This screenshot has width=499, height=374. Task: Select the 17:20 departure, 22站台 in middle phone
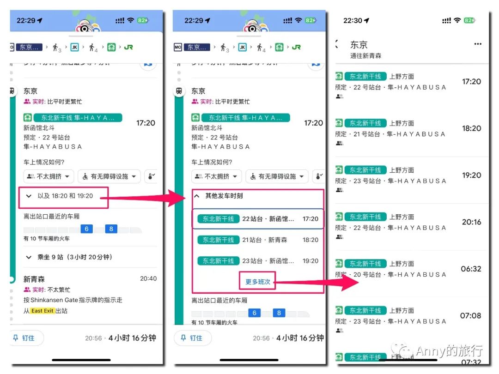coord(258,219)
